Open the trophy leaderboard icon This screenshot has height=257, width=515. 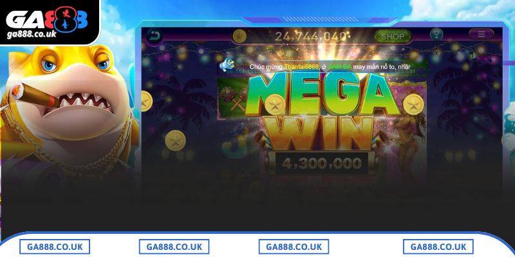coord(436,34)
